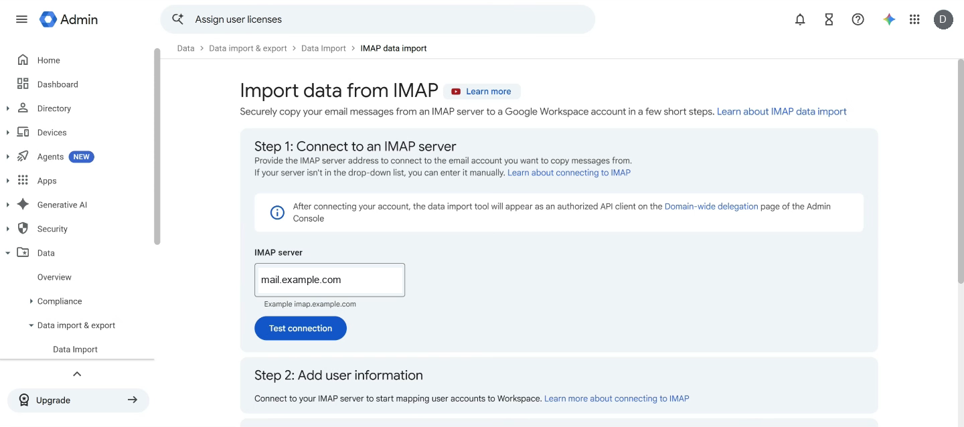Image resolution: width=964 pixels, height=427 pixels.
Task: Open the Domain-wide delegation link
Action: pyautogui.click(x=711, y=207)
